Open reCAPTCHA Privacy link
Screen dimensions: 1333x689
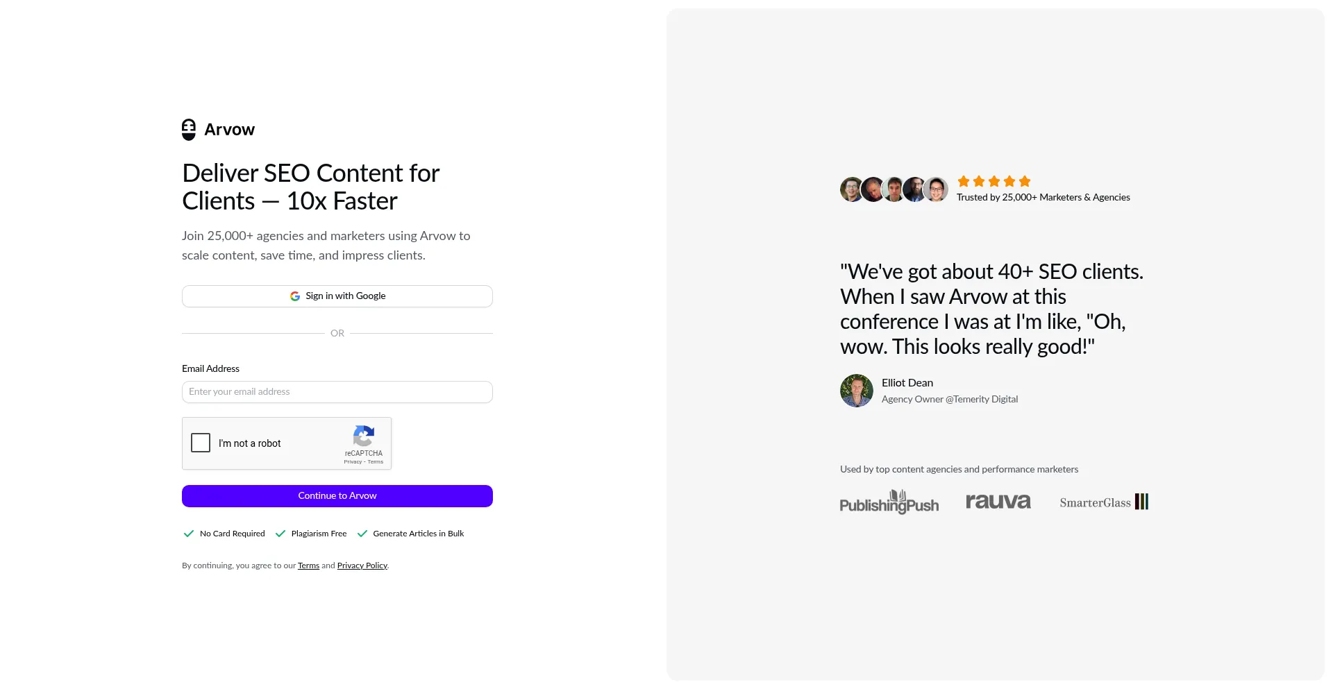pyautogui.click(x=353, y=462)
